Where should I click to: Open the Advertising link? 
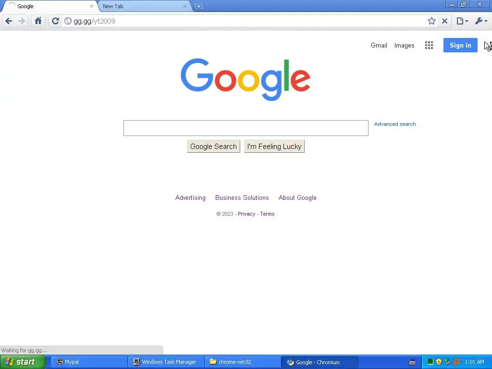click(x=190, y=197)
